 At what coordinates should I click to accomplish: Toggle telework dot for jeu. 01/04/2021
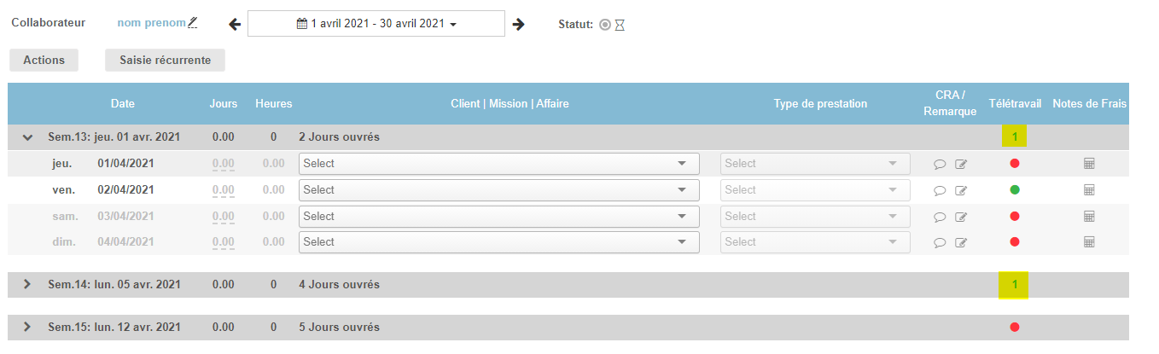tap(1015, 164)
